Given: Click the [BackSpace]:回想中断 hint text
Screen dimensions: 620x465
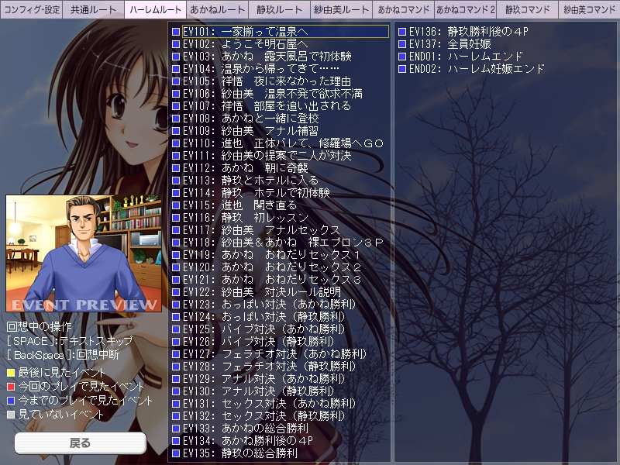Looking at the screenshot, I should tap(63, 354).
